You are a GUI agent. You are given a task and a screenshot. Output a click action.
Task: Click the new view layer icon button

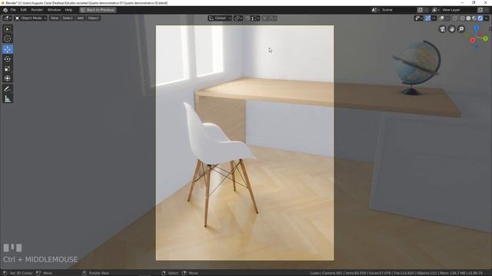coord(480,10)
